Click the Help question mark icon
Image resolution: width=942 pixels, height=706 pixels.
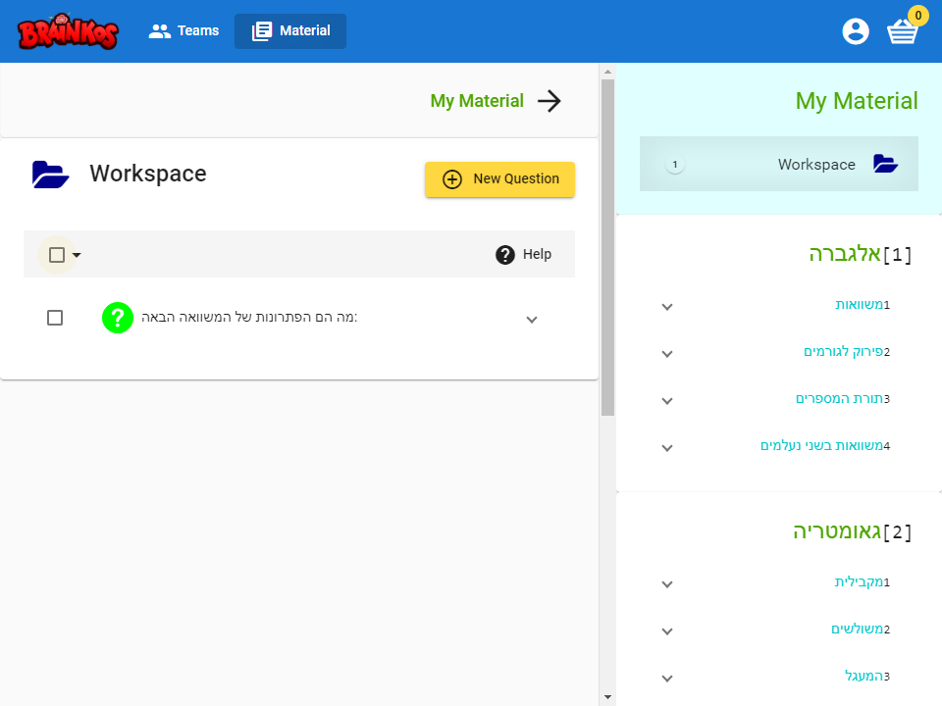tap(505, 255)
